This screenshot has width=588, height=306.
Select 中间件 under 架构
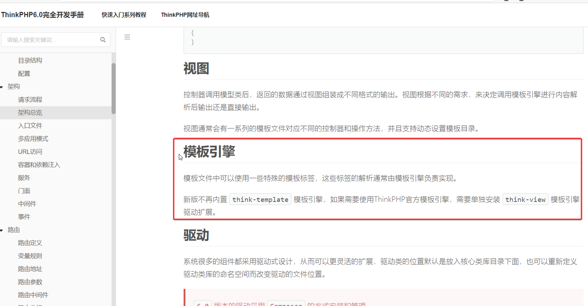coord(27,203)
